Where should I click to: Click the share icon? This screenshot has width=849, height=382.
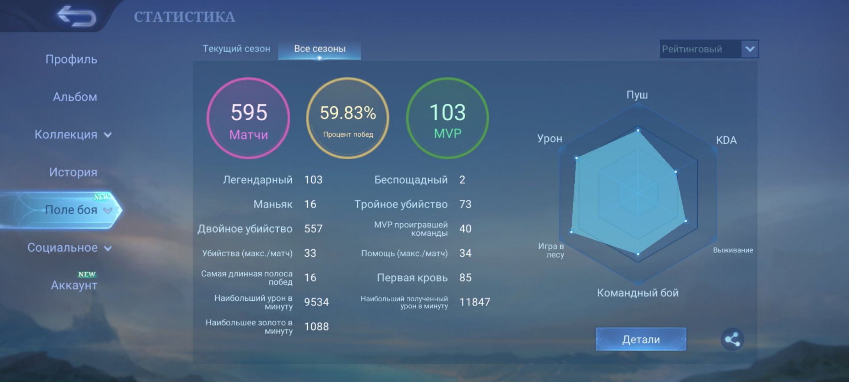[732, 340]
